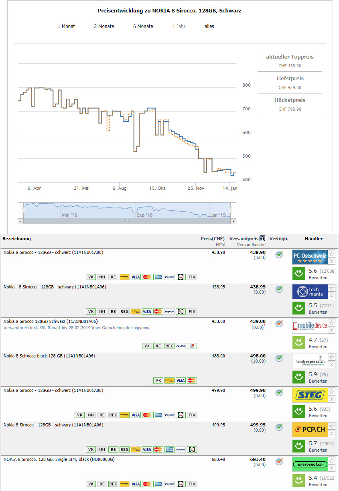Open the PC-Ostschweiz merchant logo
339x491 pixels.
tap(310, 257)
